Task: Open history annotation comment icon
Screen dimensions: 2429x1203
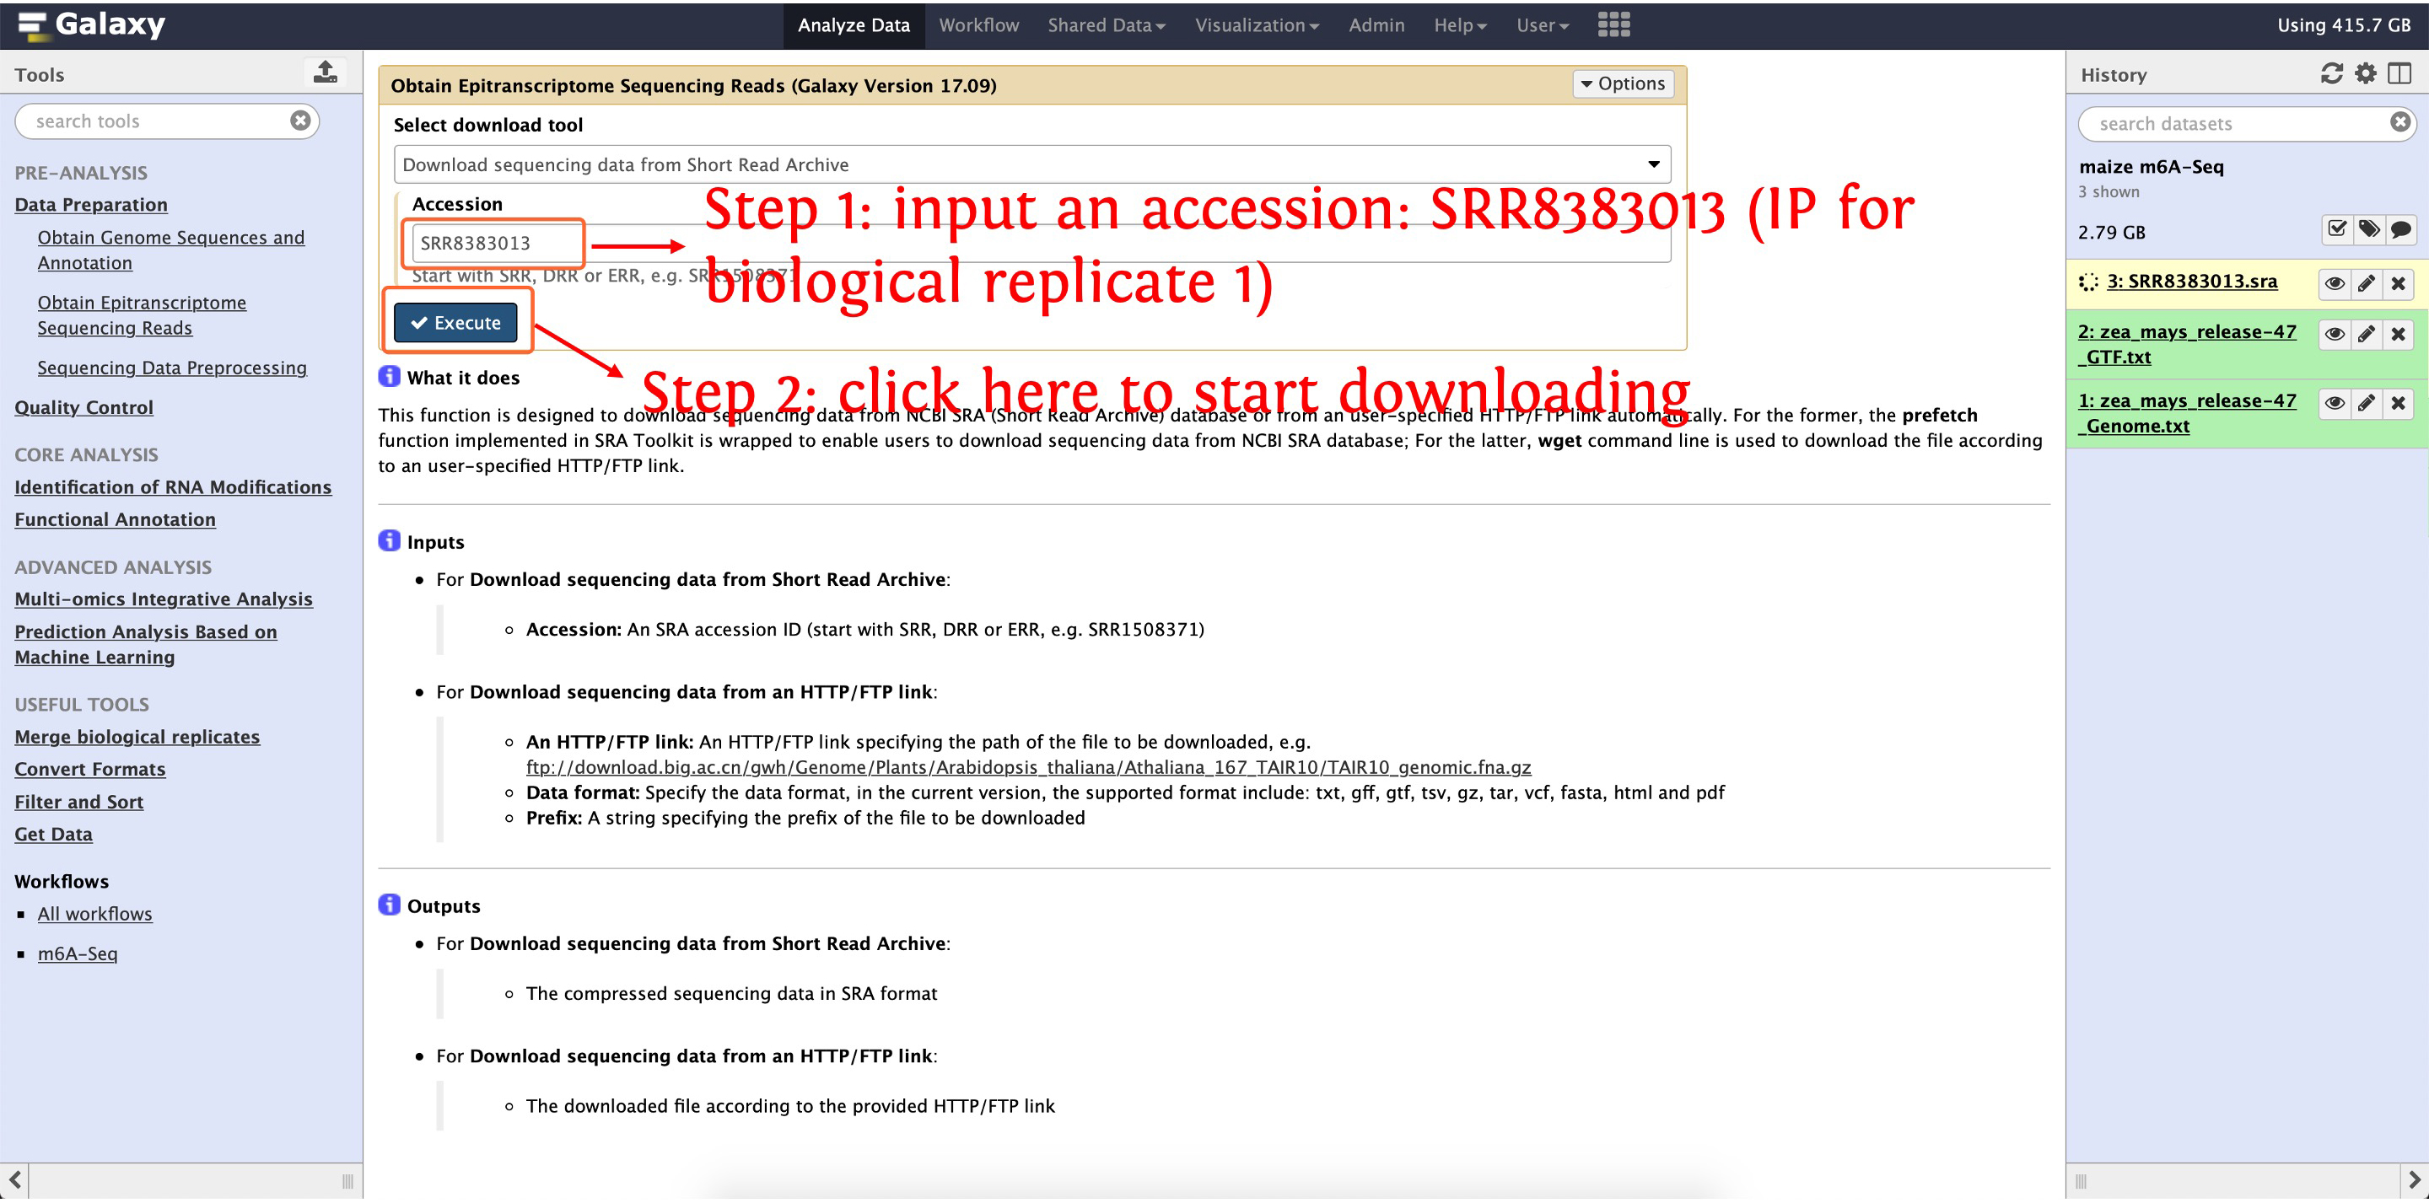Action: pyautogui.click(x=2400, y=229)
